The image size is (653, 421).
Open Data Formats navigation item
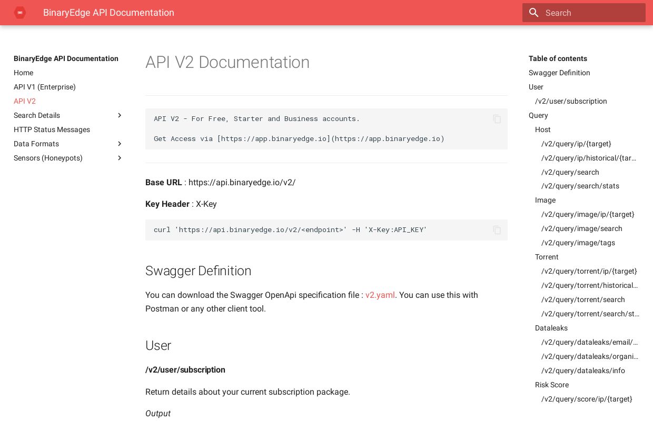pyautogui.click(x=36, y=144)
